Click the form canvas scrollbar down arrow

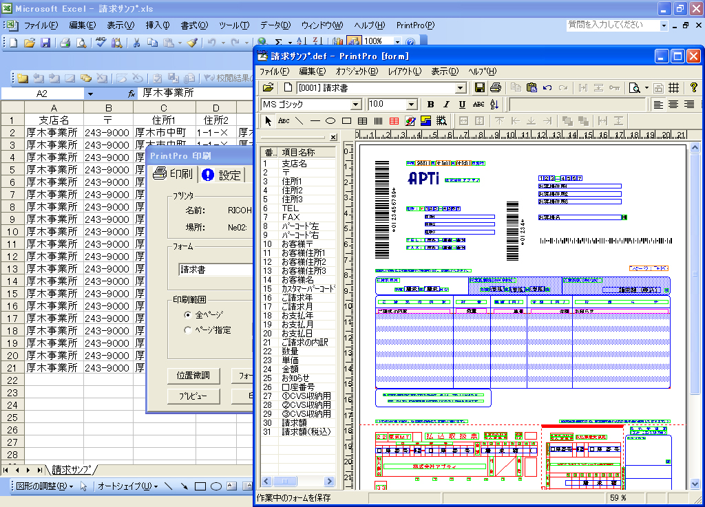[x=695, y=484]
